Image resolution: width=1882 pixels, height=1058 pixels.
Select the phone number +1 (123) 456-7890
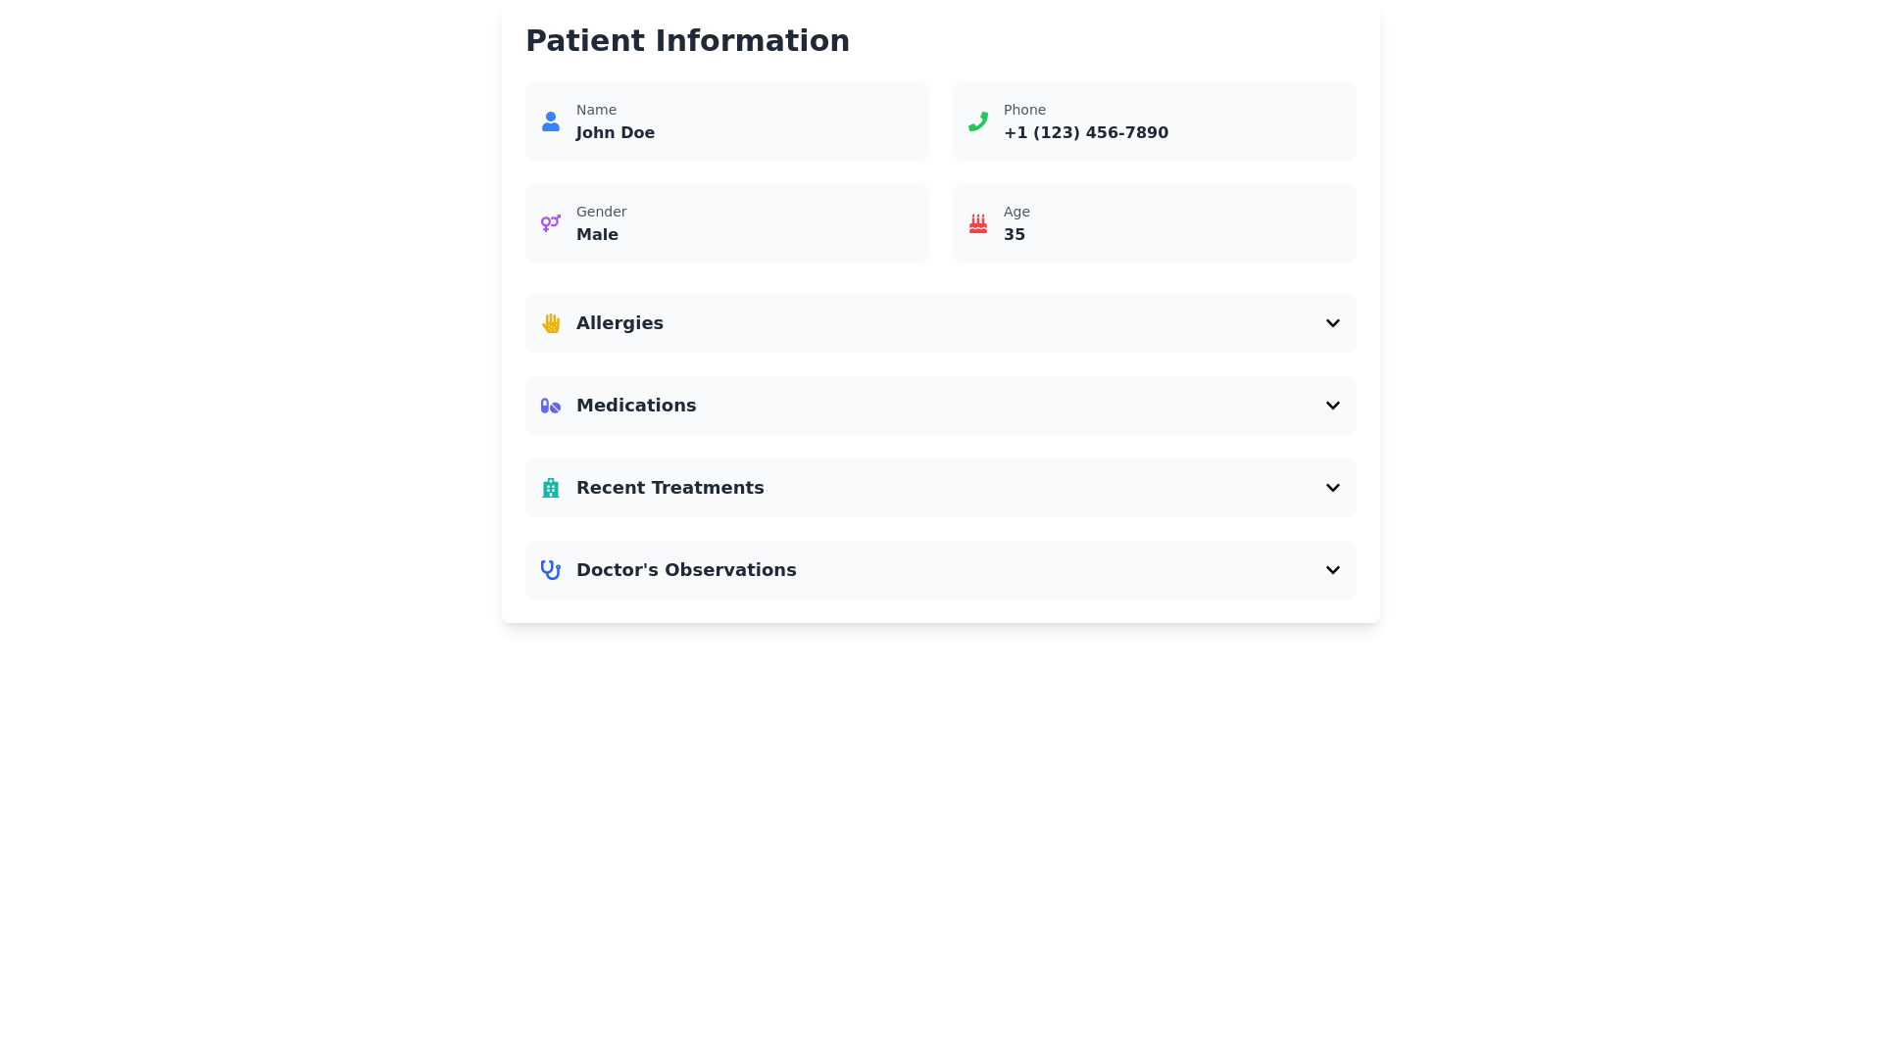pyautogui.click(x=1085, y=132)
